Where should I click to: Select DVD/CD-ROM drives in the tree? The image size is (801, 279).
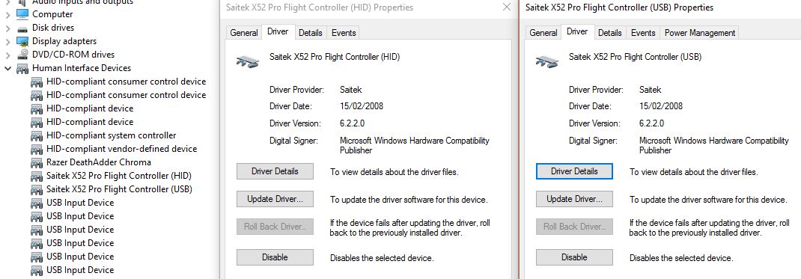point(73,55)
